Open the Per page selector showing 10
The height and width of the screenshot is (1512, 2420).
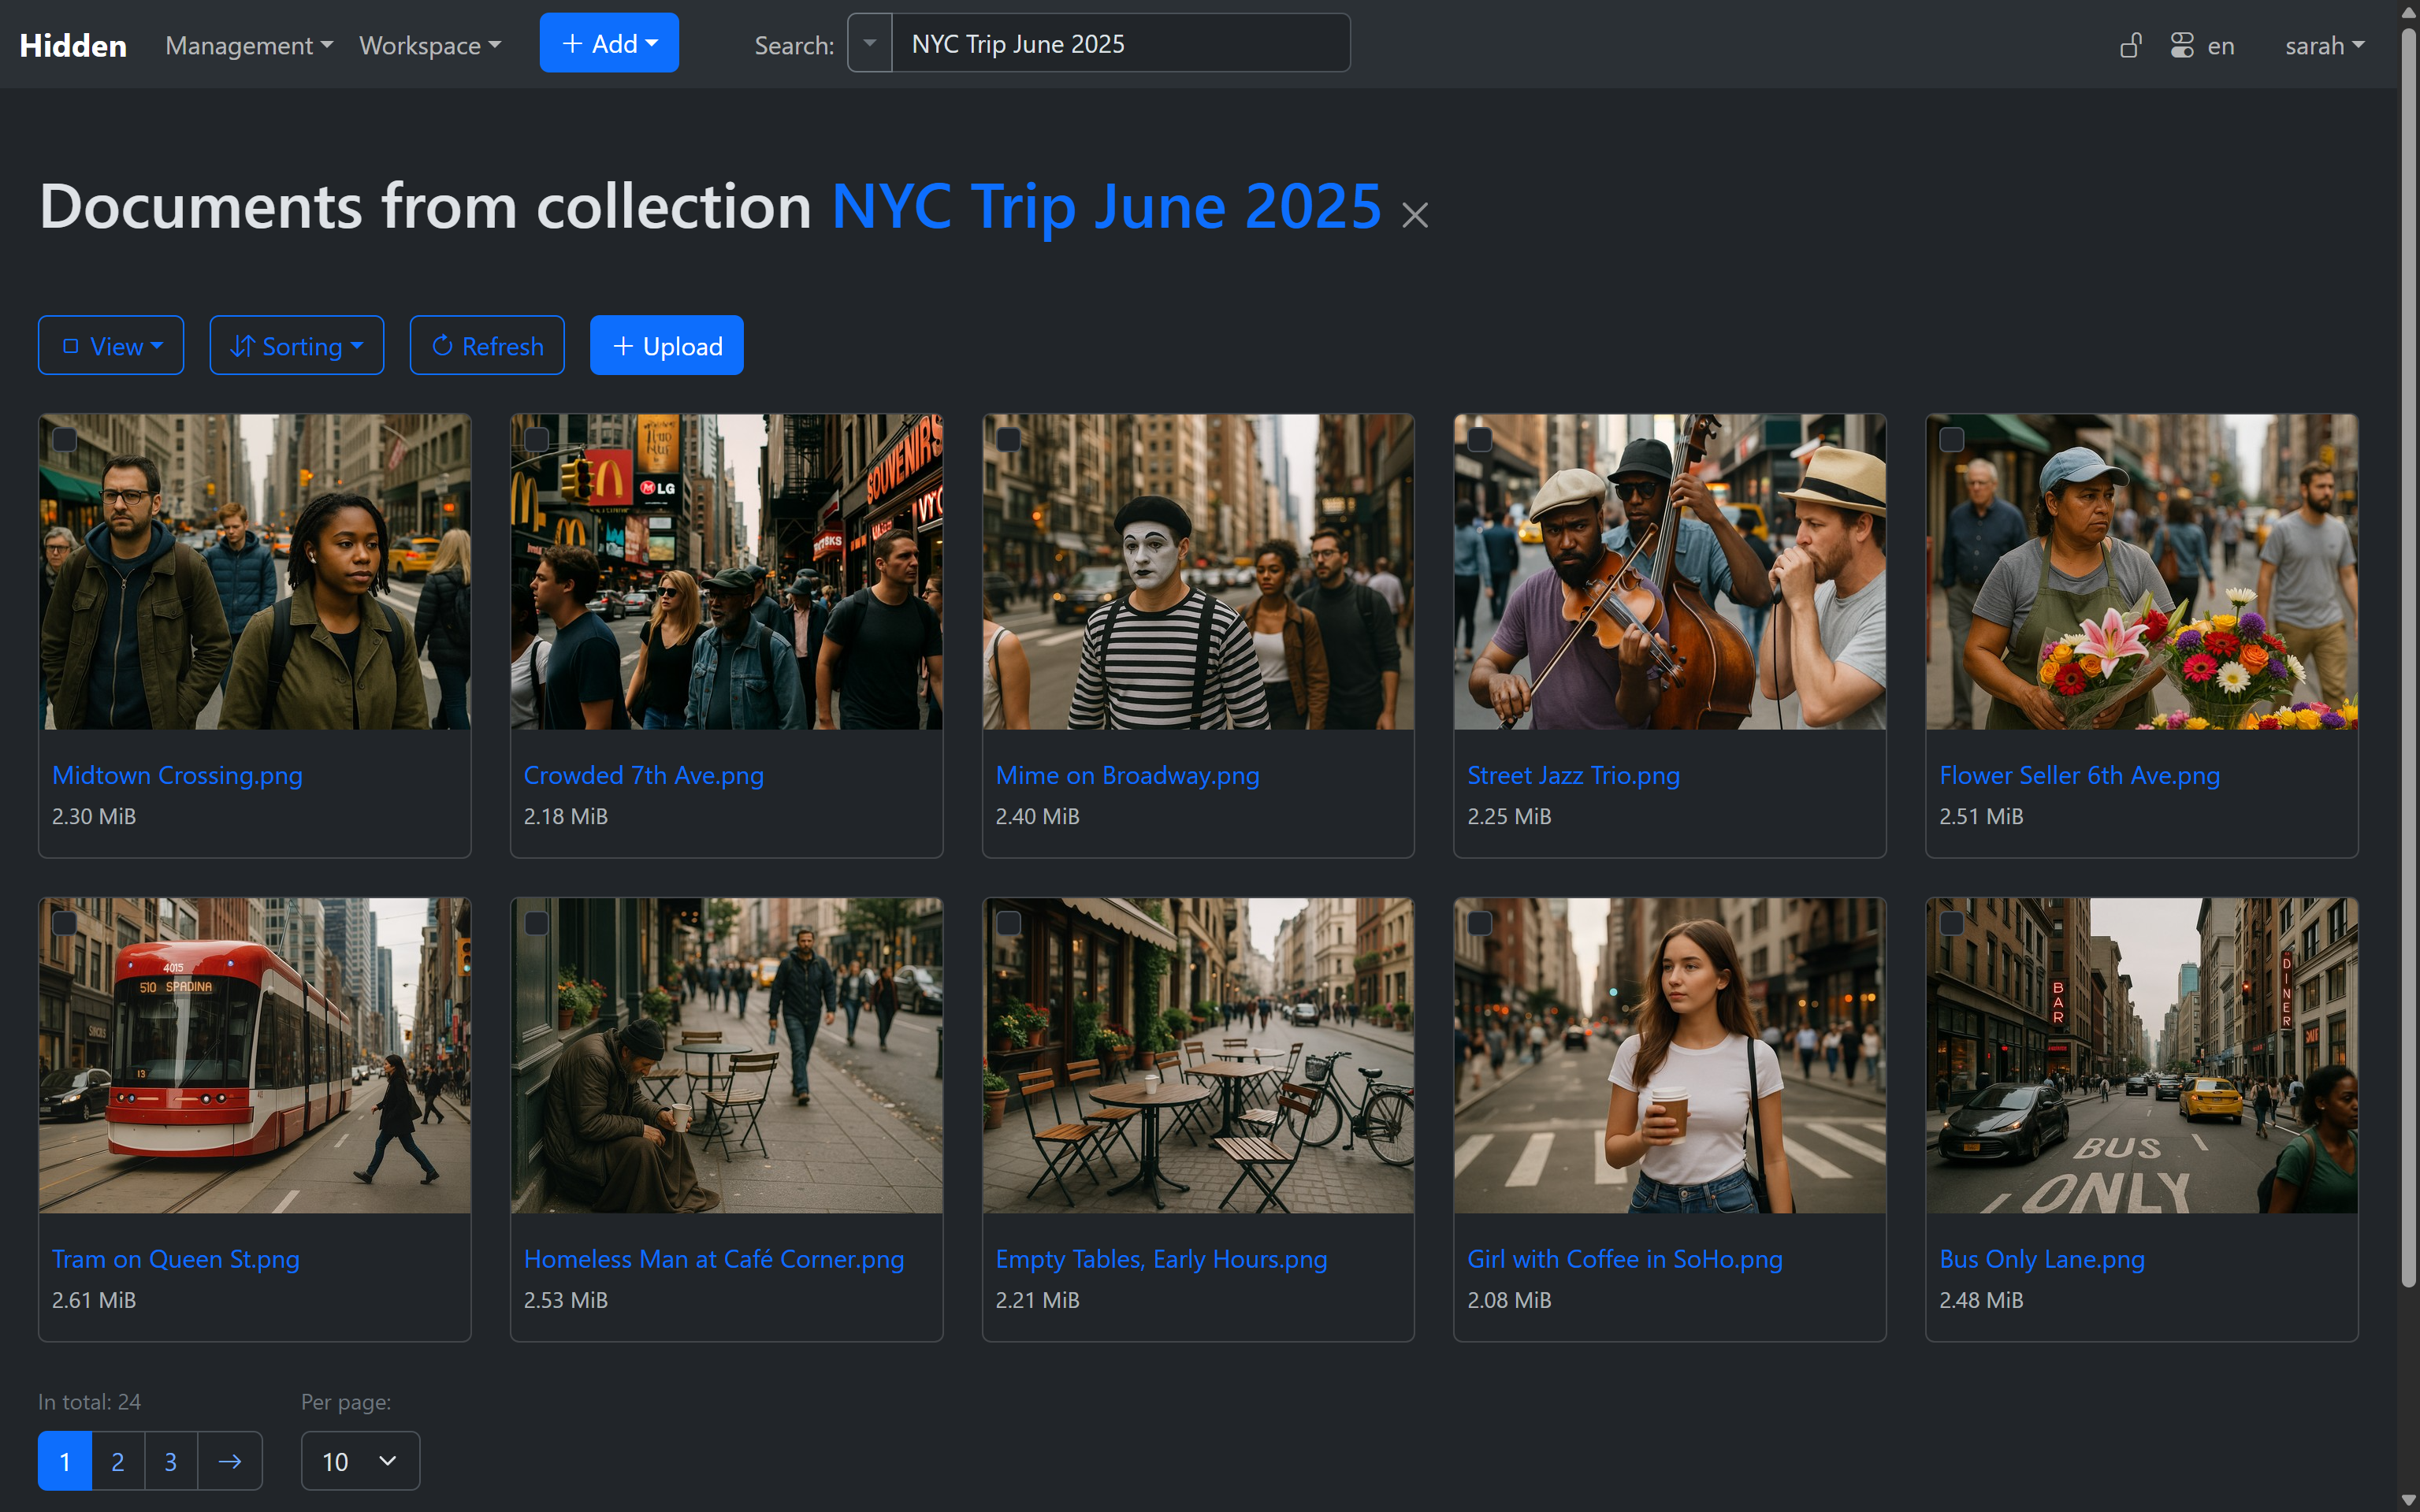(x=360, y=1461)
